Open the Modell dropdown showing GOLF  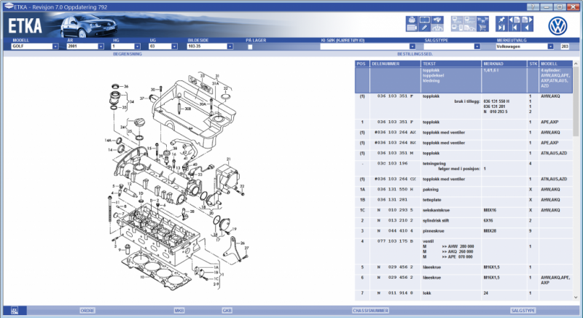pos(55,46)
